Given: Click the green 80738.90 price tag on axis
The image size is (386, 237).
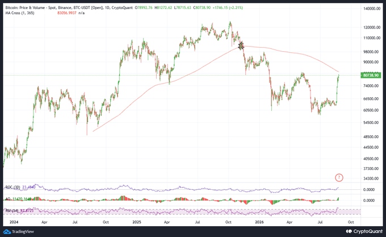Looking at the screenshot, I should click(x=371, y=75).
